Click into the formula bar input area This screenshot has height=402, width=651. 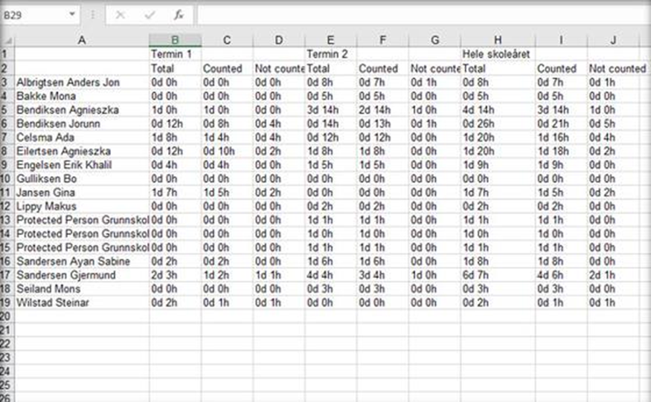click(x=417, y=14)
